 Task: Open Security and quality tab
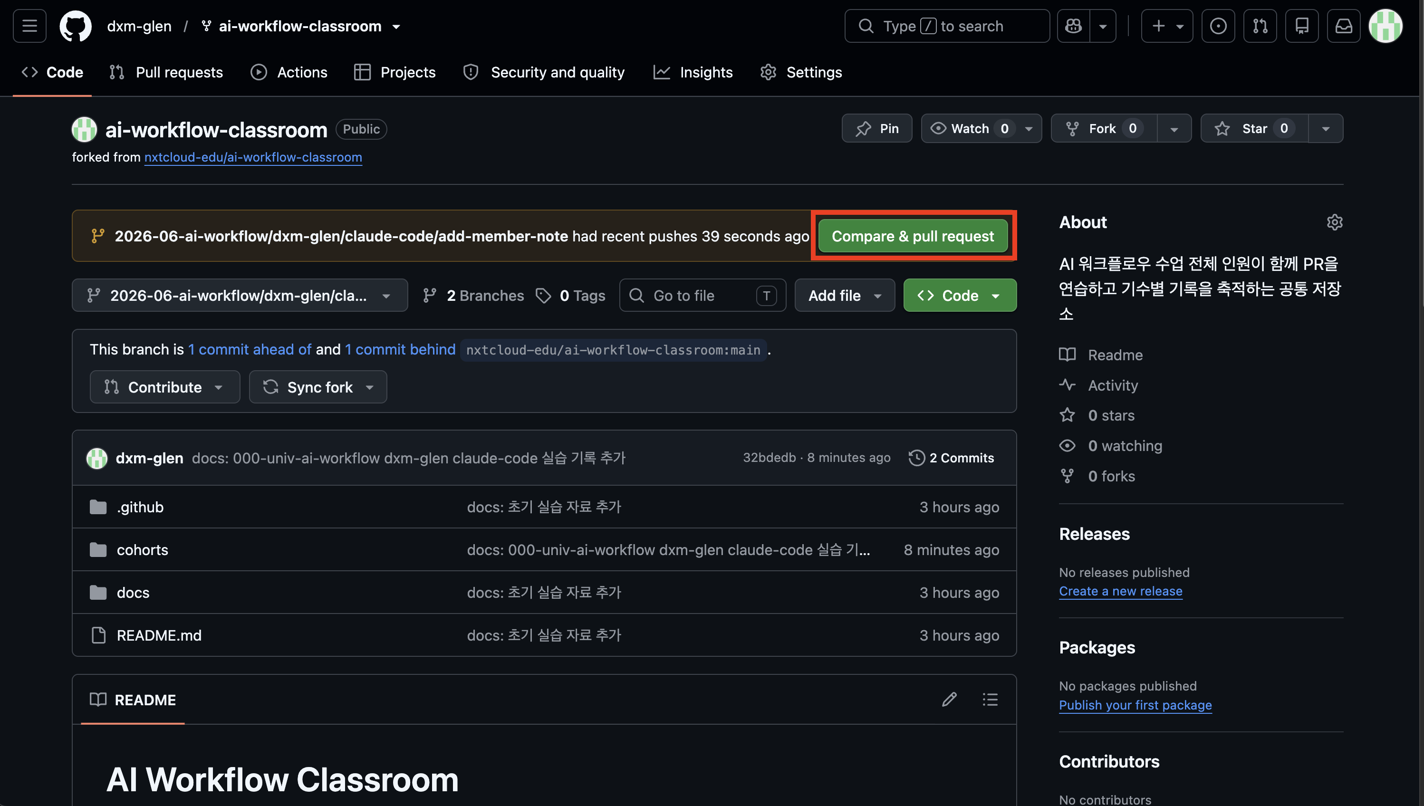click(544, 72)
